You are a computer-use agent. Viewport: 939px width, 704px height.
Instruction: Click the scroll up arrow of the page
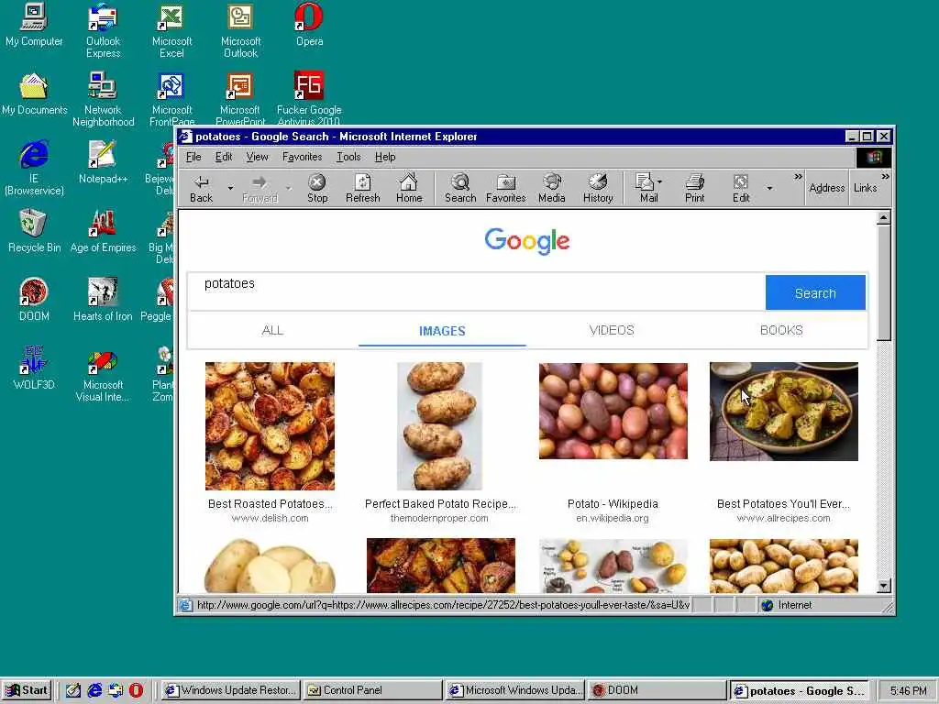pyautogui.click(x=884, y=218)
